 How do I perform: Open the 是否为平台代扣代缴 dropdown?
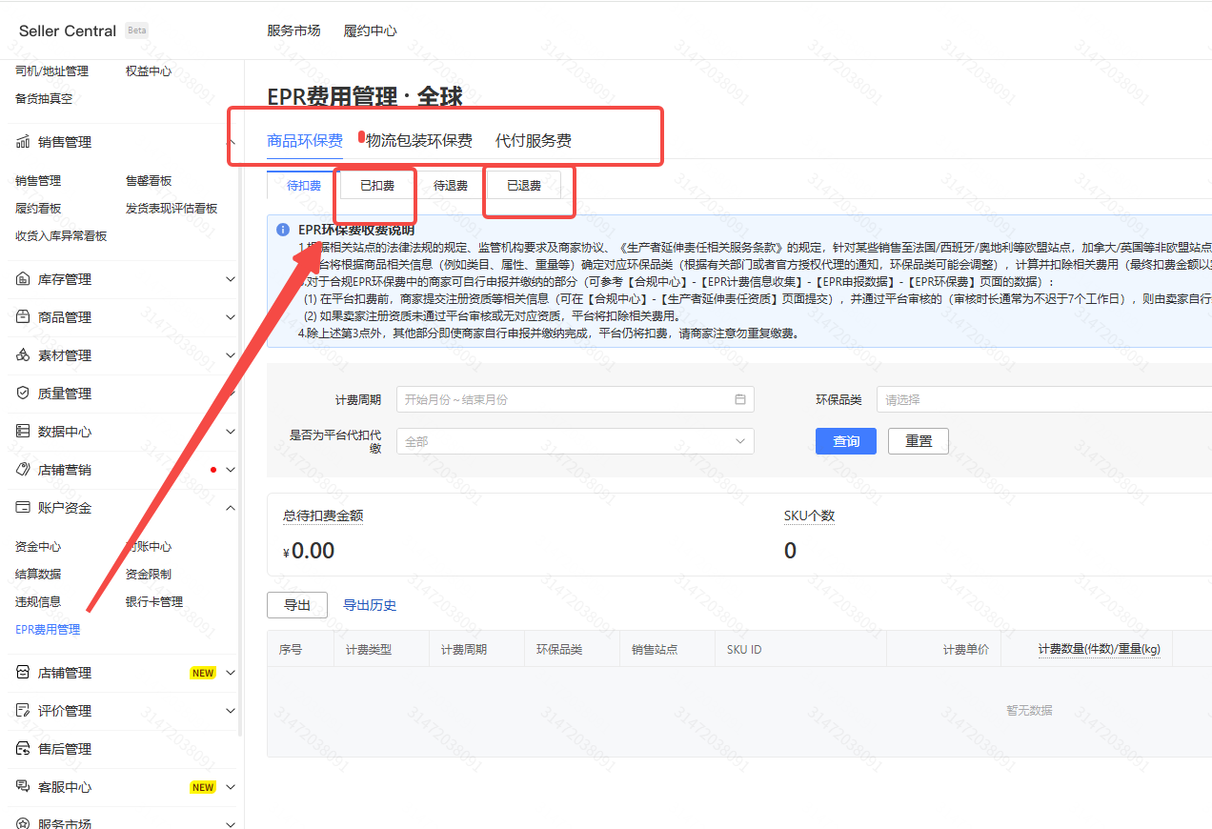(575, 441)
